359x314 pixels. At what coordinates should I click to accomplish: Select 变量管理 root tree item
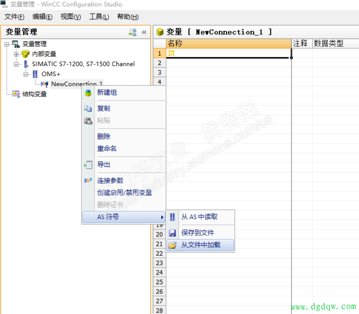(34, 44)
